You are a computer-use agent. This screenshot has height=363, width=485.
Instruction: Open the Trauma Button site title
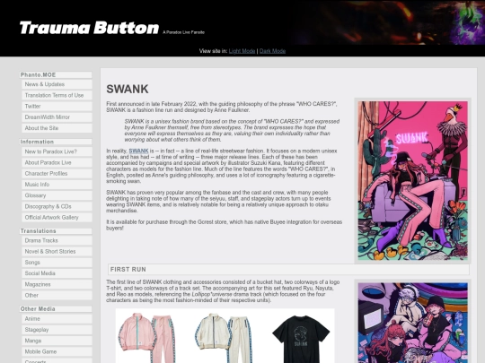tap(89, 28)
